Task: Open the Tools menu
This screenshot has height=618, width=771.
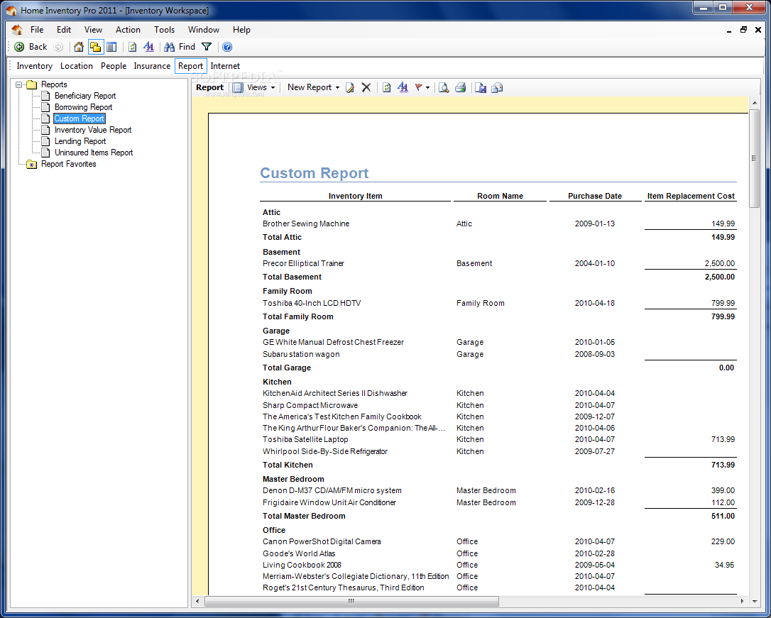Action: [x=164, y=30]
